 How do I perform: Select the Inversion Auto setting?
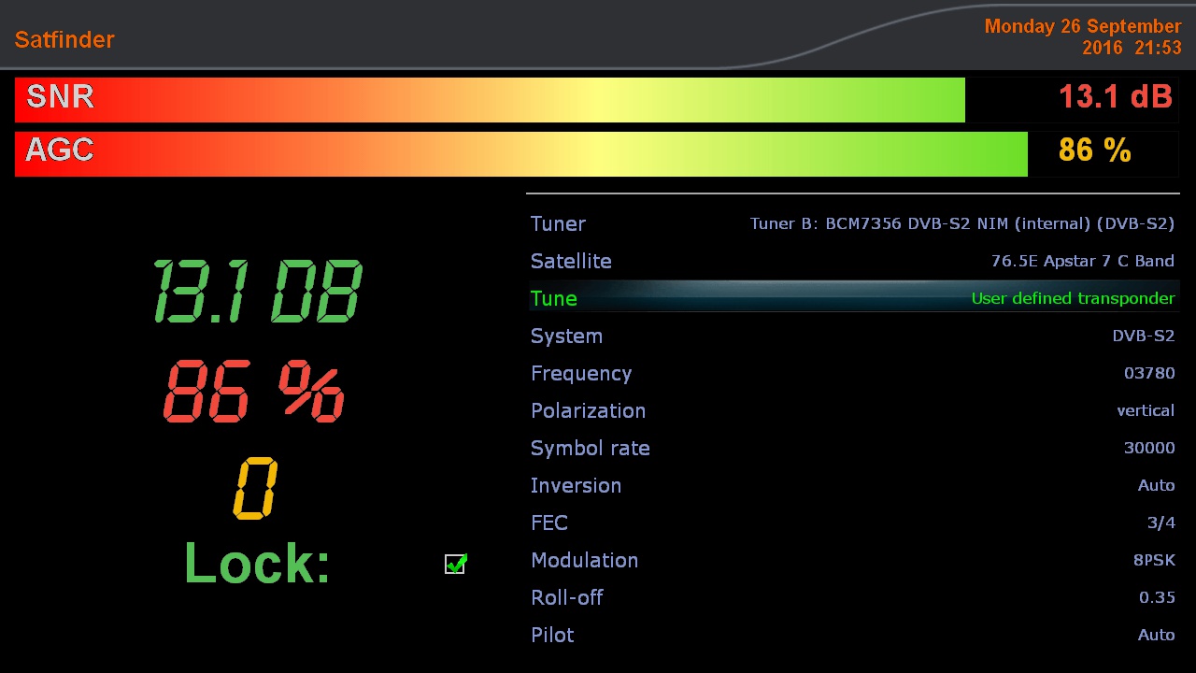(852, 485)
